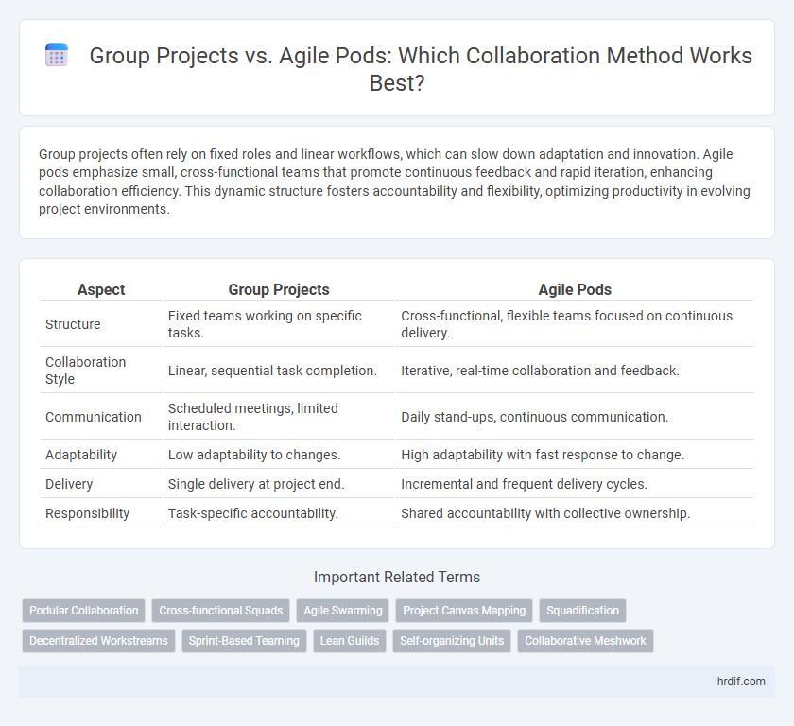Click the intro paragraph about group projects
This screenshot has height=726, width=794.
tap(394, 181)
